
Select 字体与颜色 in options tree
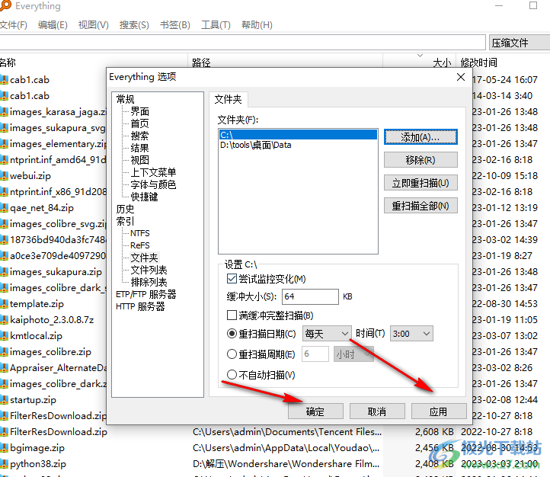click(x=153, y=184)
